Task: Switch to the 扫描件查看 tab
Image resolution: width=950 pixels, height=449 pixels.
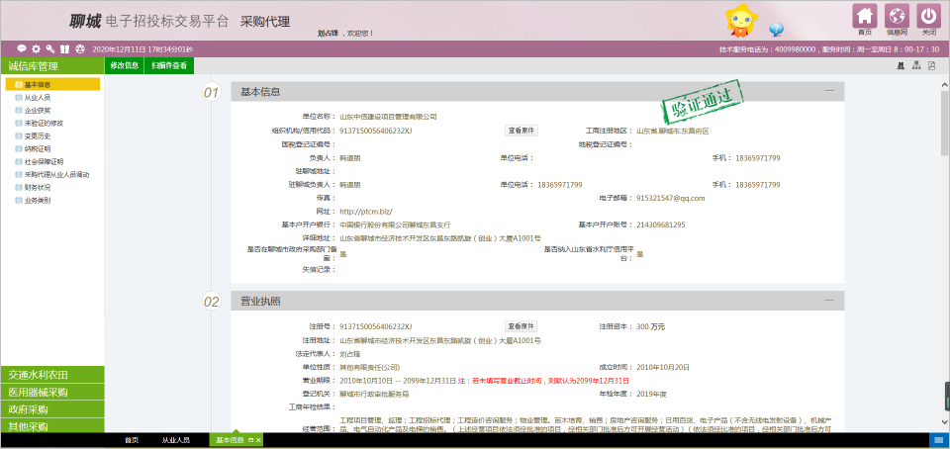Action: tap(168, 65)
